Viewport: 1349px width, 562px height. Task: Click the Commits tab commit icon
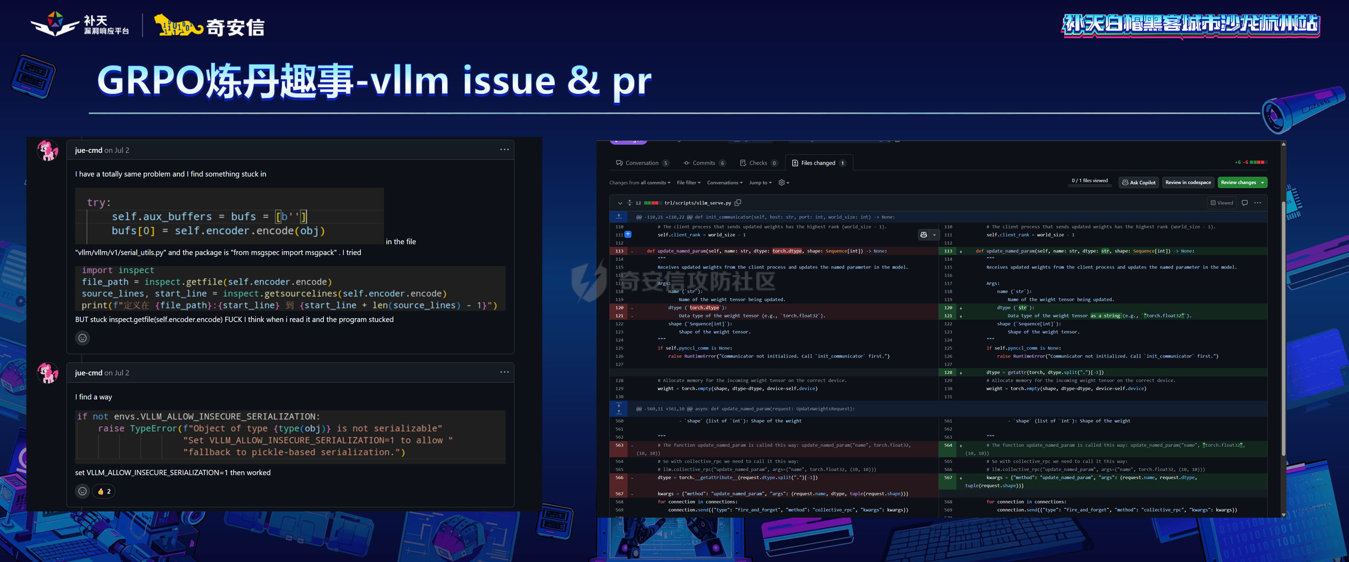(x=686, y=163)
